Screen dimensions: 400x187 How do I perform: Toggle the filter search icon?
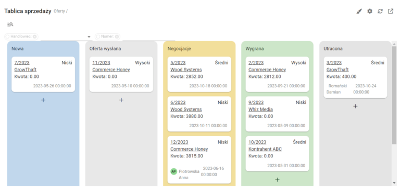(10, 24)
